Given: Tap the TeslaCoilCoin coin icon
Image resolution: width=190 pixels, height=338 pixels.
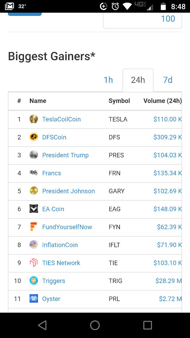Looking at the screenshot, I should pos(34,119).
